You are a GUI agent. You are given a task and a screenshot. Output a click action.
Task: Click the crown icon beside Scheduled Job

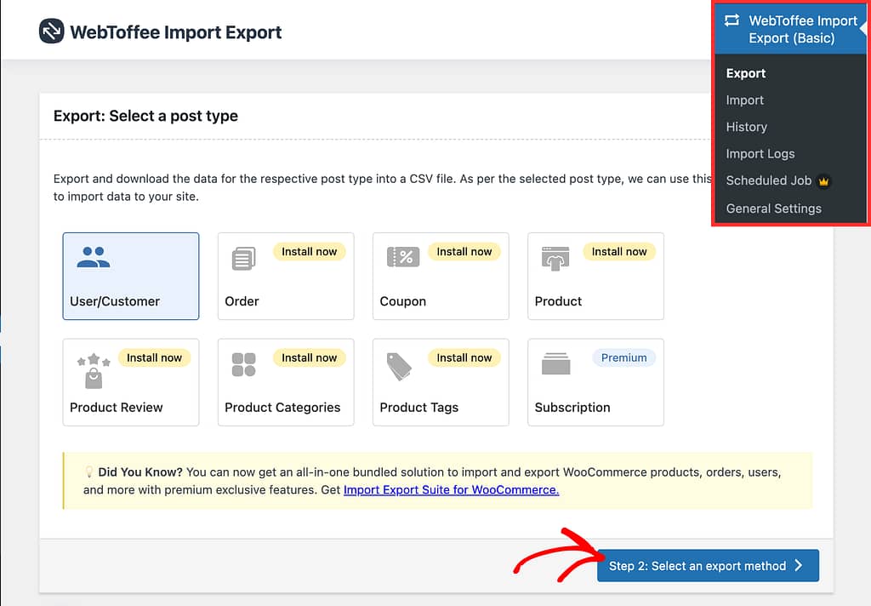(x=823, y=181)
